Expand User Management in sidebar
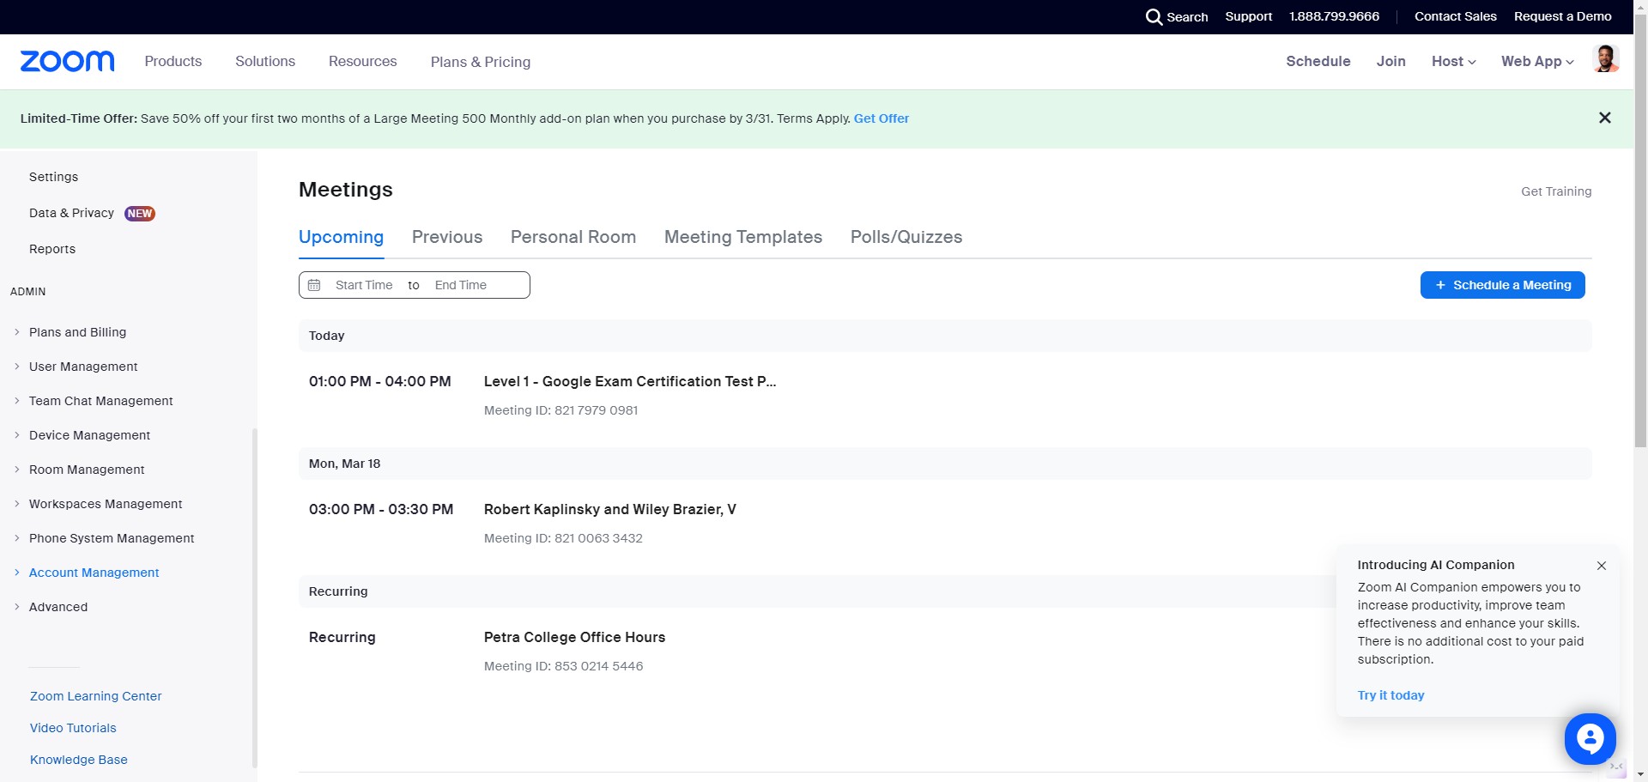Screen dimensions: 1648x782 (83, 367)
